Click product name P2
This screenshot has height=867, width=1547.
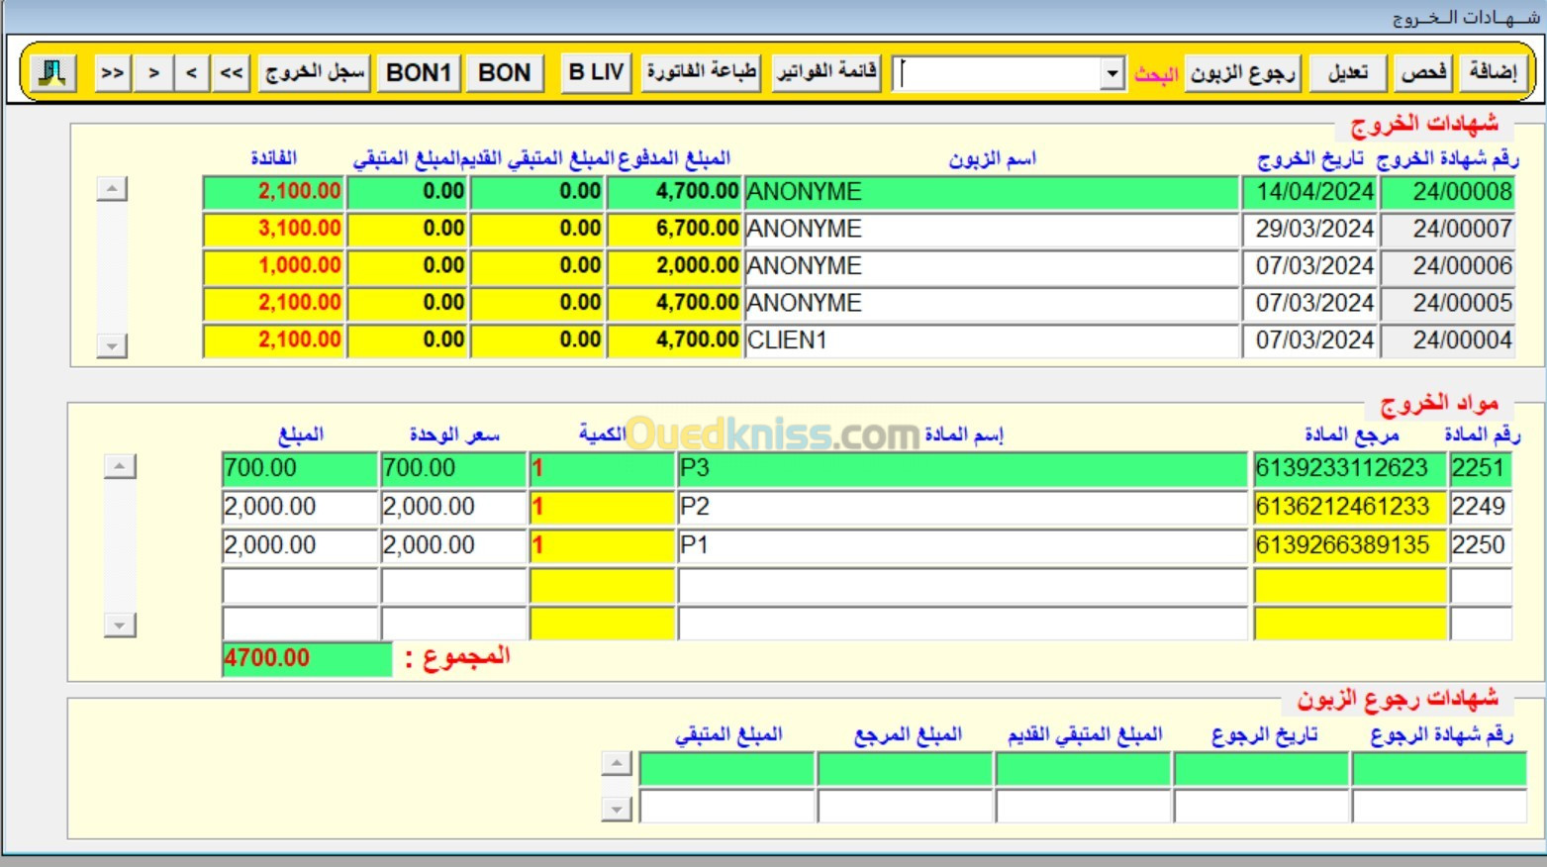pos(962,507)
